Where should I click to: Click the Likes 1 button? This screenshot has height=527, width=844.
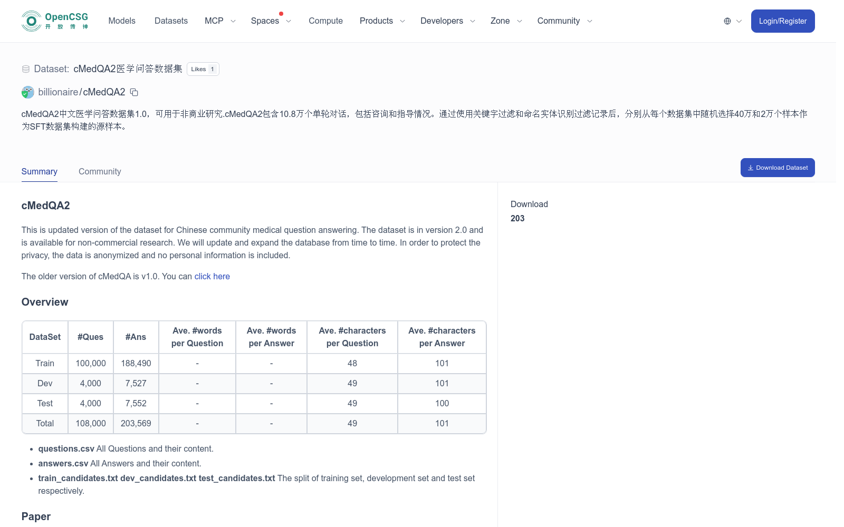(203, 69)
